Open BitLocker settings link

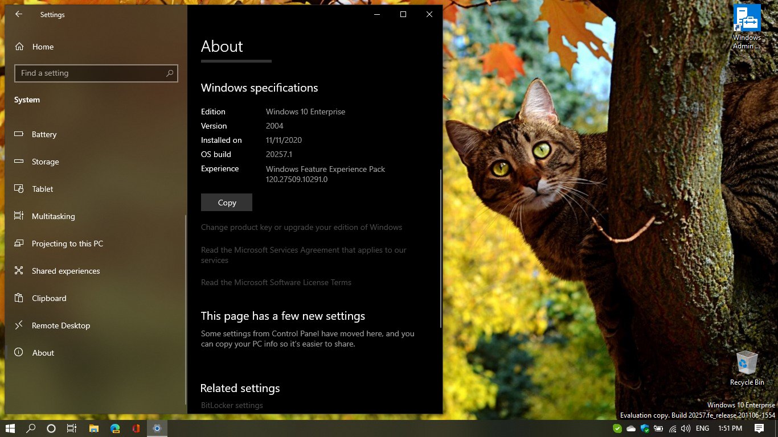(232, 405)
